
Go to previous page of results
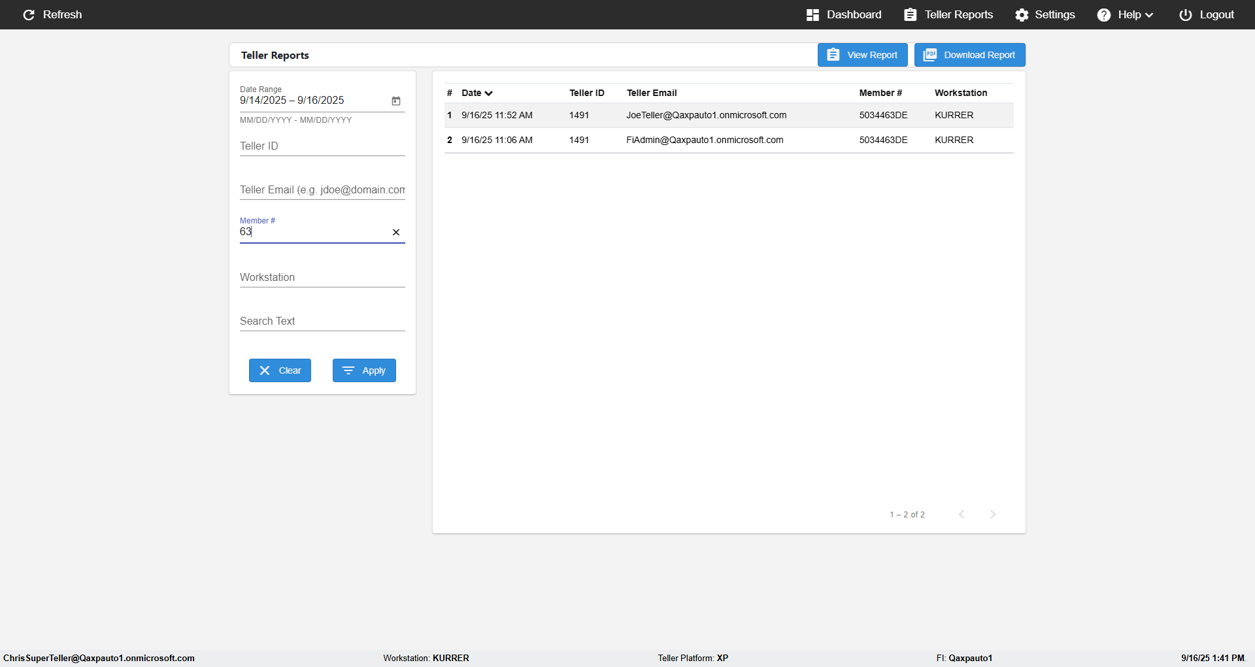tap(962, 514)
